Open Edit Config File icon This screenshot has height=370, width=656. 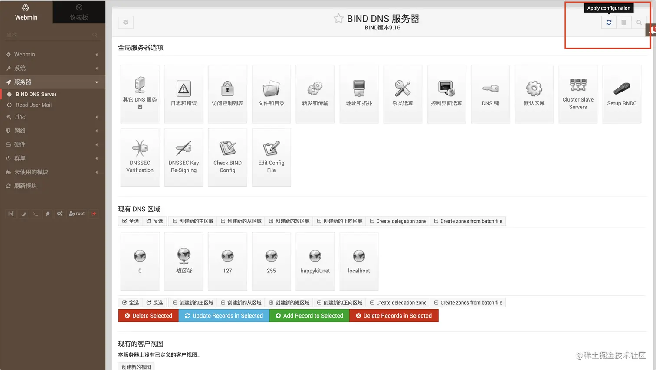click(271, 157)
